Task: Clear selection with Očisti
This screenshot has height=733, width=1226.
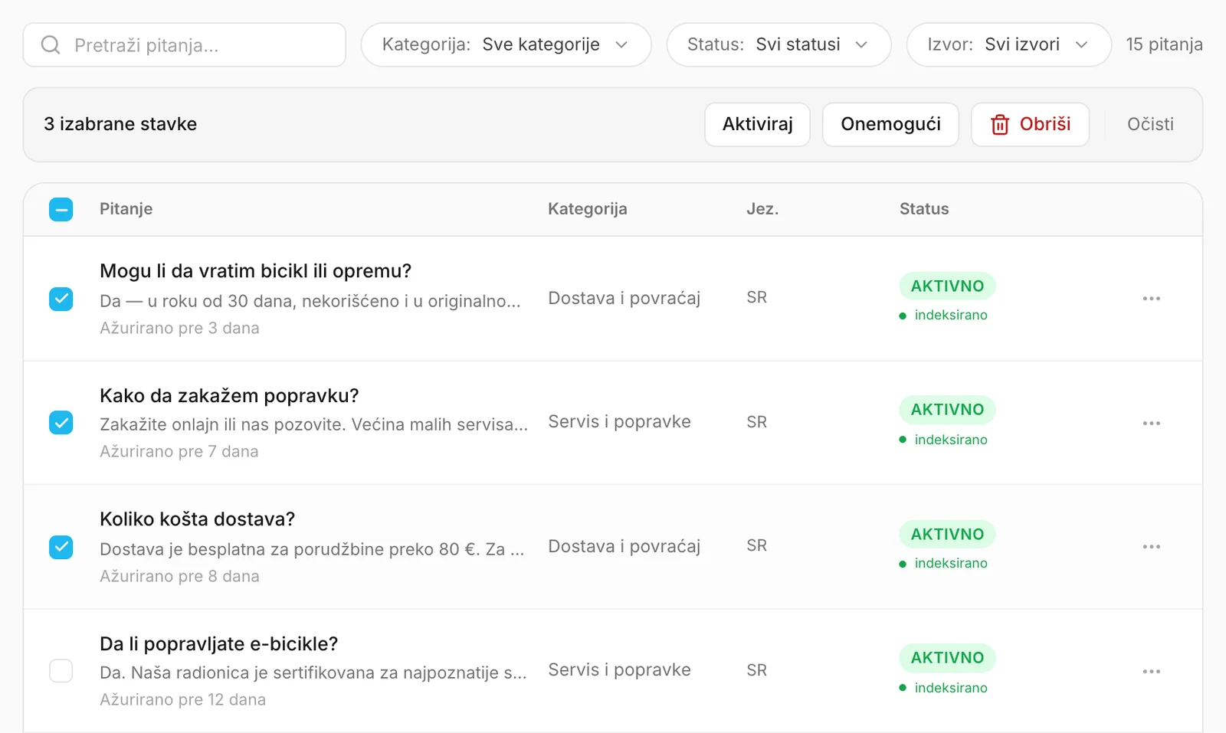Action: 1150,124
